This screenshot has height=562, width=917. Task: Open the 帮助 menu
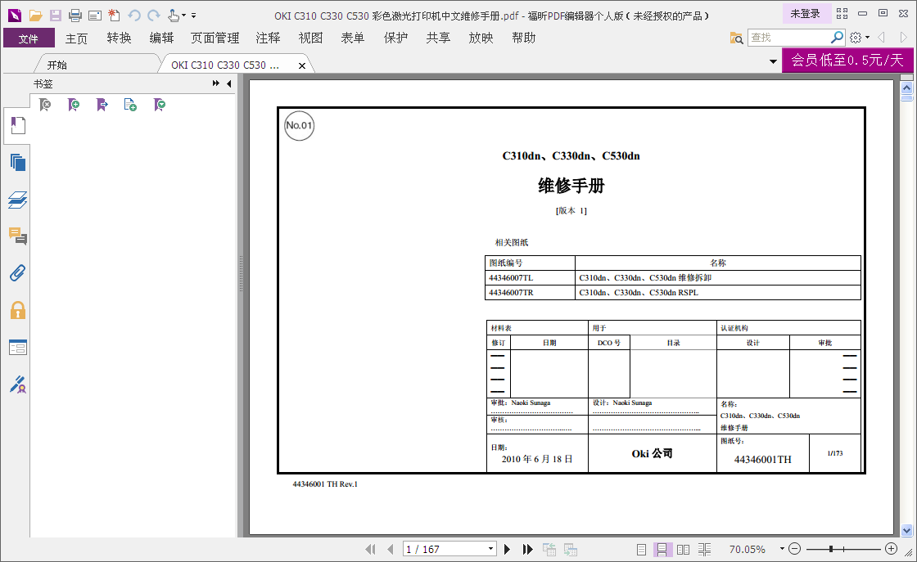(x=524, y=38)
